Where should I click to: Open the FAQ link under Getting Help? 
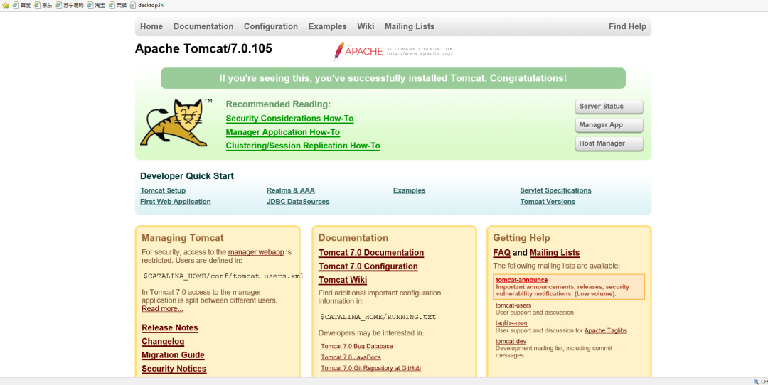click(501, 253)
